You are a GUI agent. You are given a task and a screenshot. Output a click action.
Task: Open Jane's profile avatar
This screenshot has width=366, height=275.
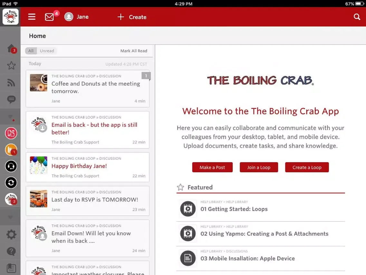(69, 17)
